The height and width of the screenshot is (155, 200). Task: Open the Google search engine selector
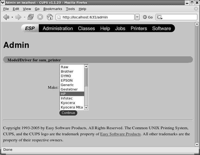click(x=160, y=17)
